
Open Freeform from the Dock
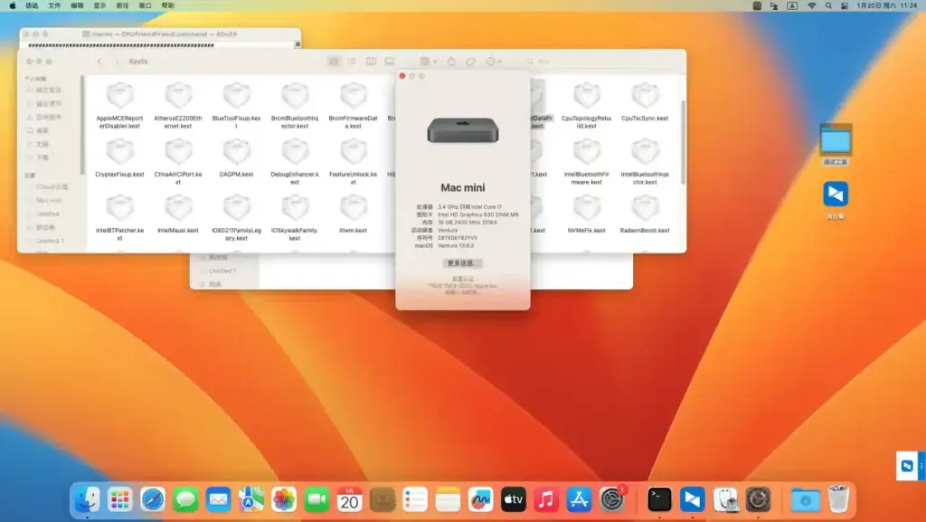pos(481,500)
